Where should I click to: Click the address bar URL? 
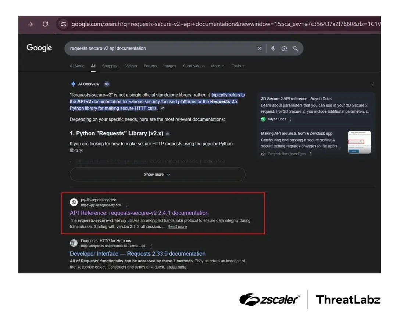pos(225,24)
